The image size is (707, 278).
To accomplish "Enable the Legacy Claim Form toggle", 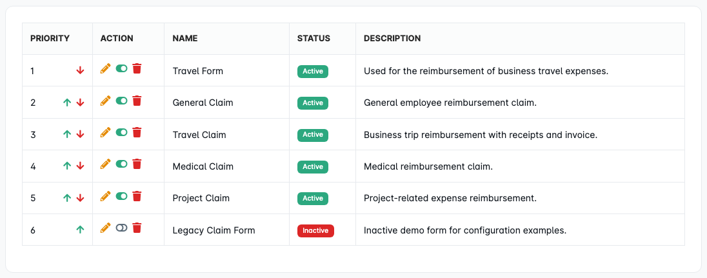I will (121, 228).
